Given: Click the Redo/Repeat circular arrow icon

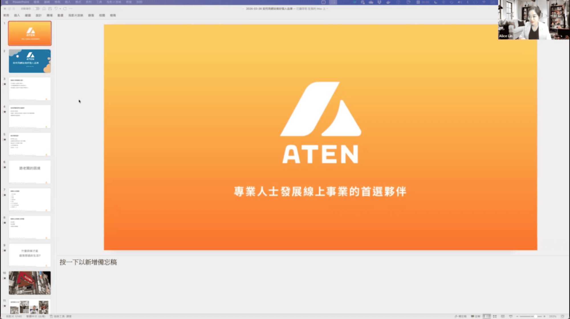Looking at the screenshot, I should pyautogui.click(x=65, y=9).
